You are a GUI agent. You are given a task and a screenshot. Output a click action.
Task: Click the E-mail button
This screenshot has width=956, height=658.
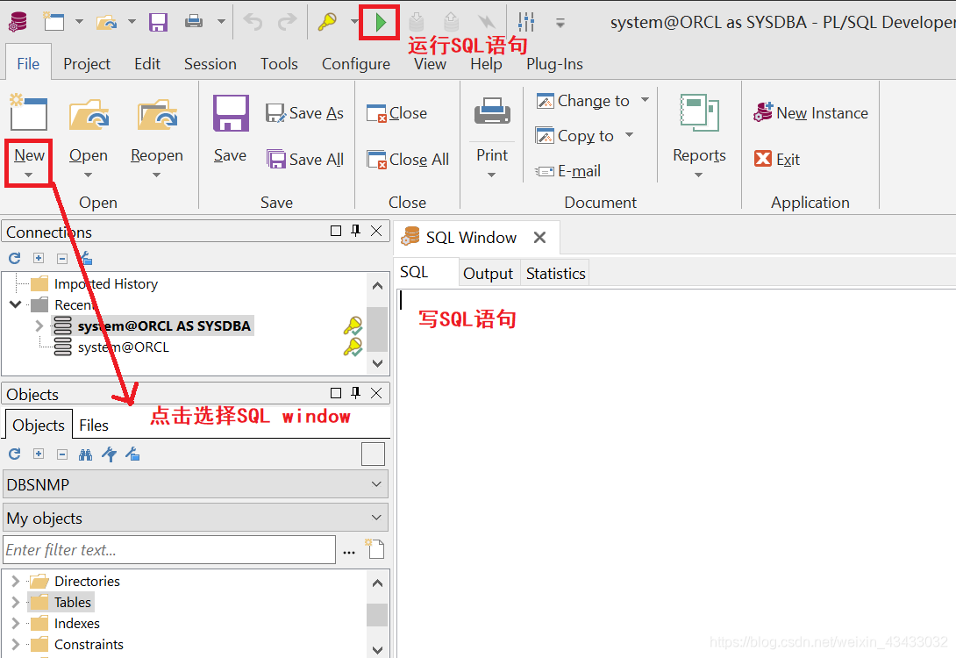pos(567,171)
